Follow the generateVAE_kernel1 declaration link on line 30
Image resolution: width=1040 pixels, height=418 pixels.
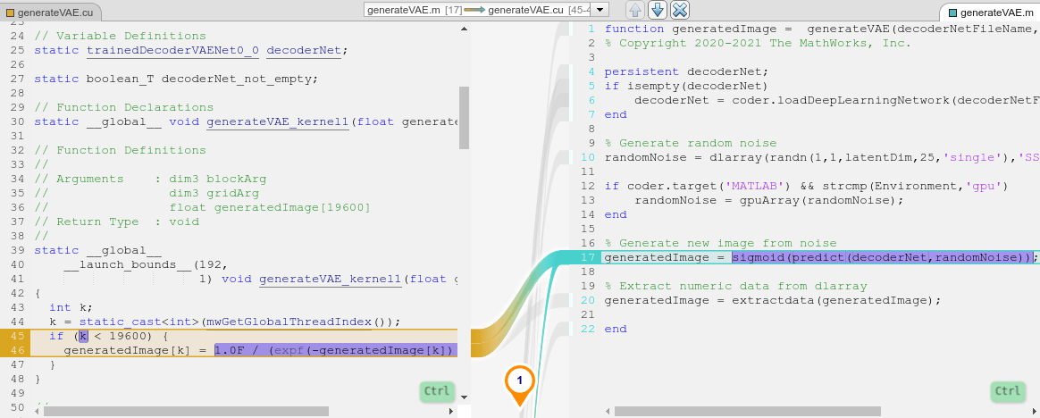(277, 121)
